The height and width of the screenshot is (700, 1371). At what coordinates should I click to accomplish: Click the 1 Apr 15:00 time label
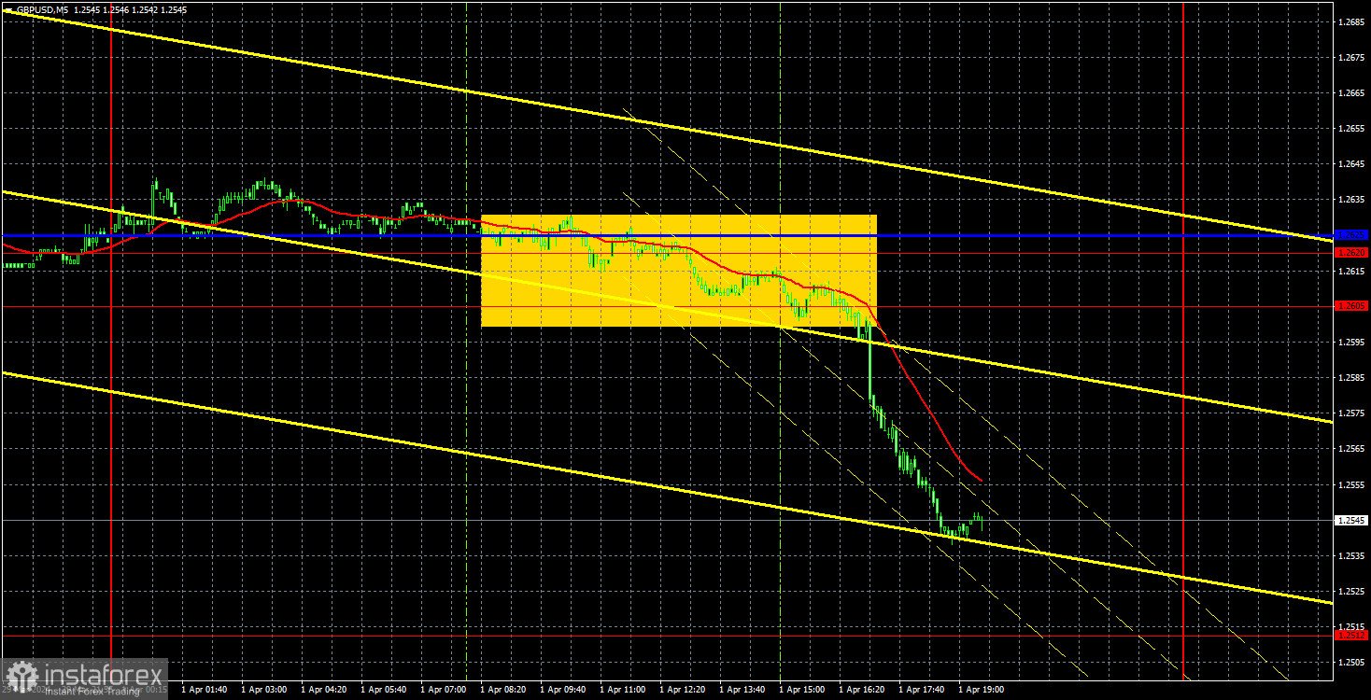pyautogui.click(x=802, y=690)
